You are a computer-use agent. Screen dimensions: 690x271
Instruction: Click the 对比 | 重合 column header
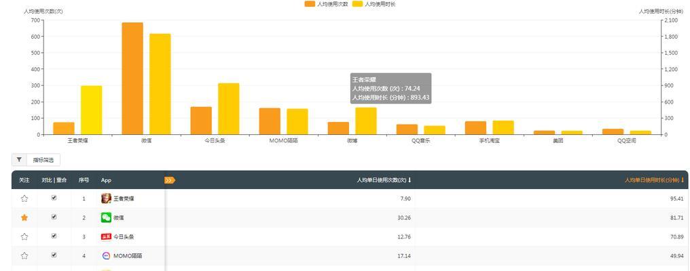[x=54, y=180]
